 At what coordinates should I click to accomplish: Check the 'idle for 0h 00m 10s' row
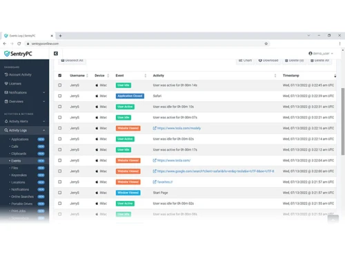[x=60, y=107]
